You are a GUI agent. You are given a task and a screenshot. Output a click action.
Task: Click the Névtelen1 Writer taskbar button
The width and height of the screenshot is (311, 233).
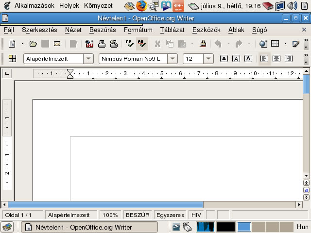pos(89,227)
